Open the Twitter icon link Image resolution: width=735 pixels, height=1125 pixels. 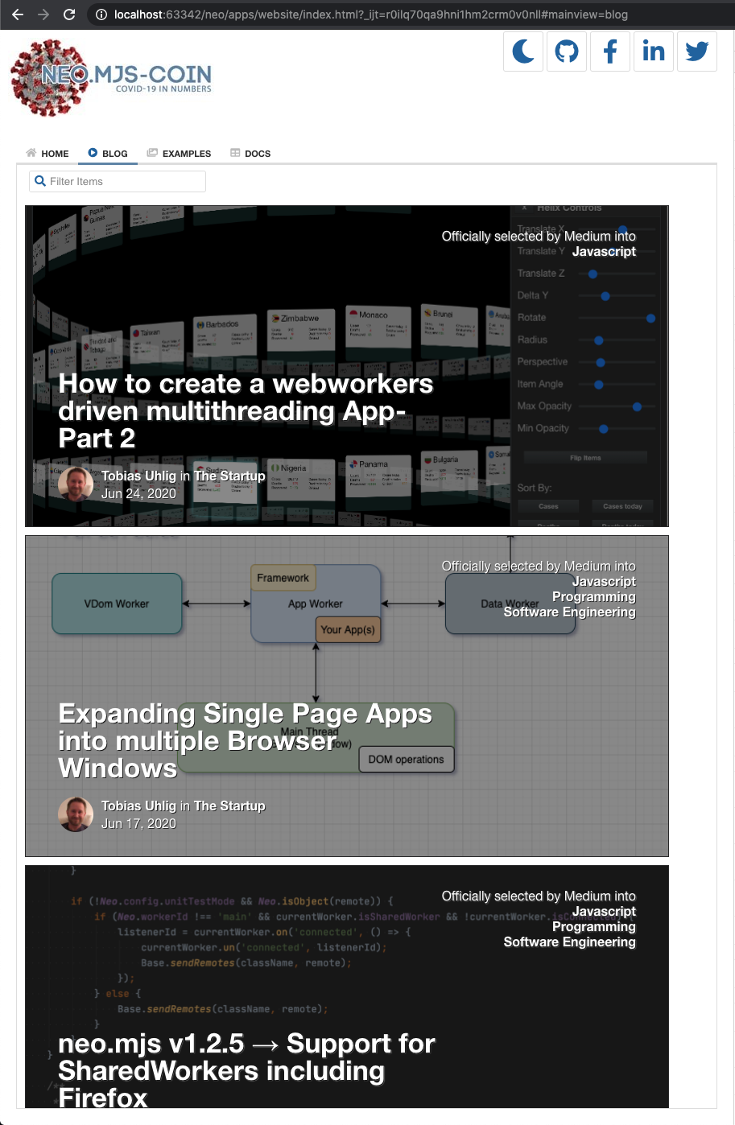[x=697, y=52]
